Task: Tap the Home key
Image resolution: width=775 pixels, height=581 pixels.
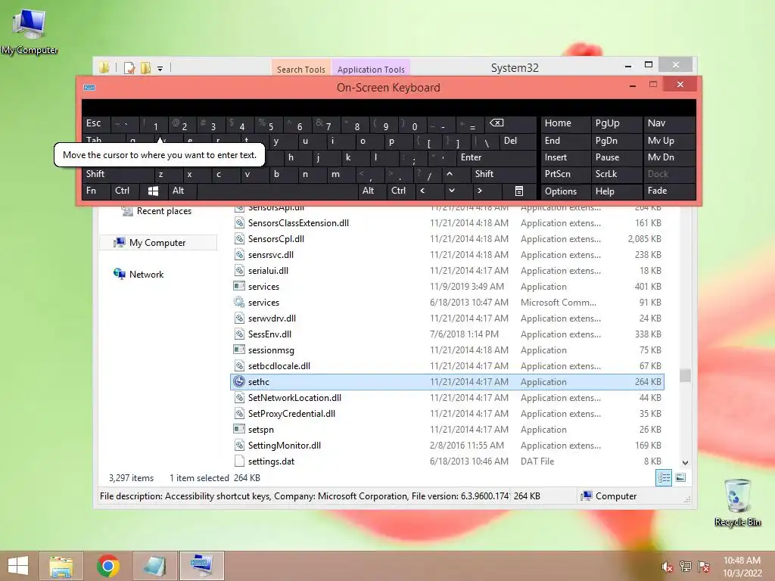Action: (x=565, y=123)
